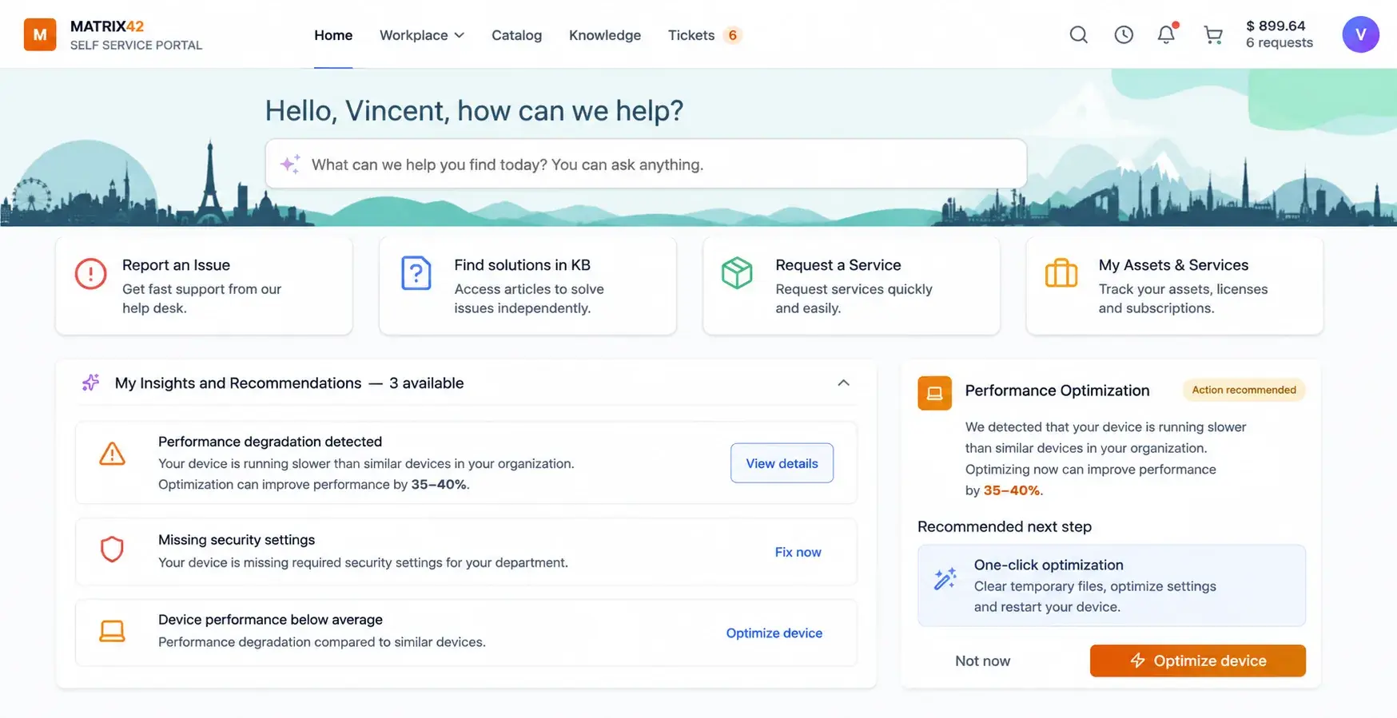The image size is (1397, 718).
Task: Click the View details button
Action: 782,463
